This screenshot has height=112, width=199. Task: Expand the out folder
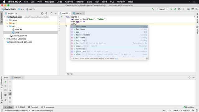click(7, 23)
